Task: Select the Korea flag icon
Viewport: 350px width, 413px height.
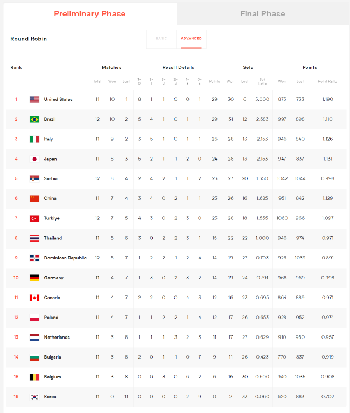Action: 34,397
